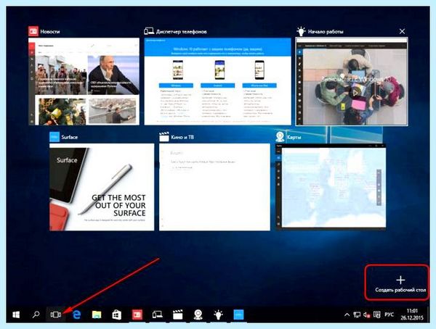Click GET THE MOST OUT OF YOUR SURFACE text
Screen dimensions: 436x329
click(x=118, y=205)
